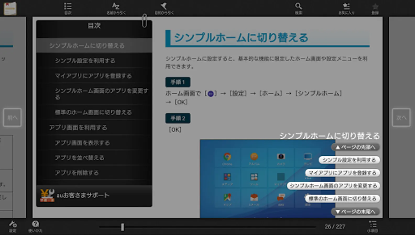The image size is (415, 235).
Task: Click the 手順2 step label
Action: tap(178, 118)
